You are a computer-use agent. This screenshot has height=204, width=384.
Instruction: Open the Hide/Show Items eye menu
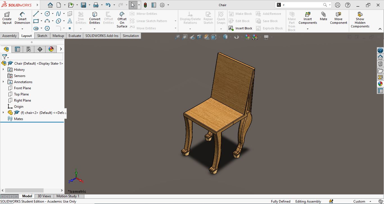pos(237,37)
